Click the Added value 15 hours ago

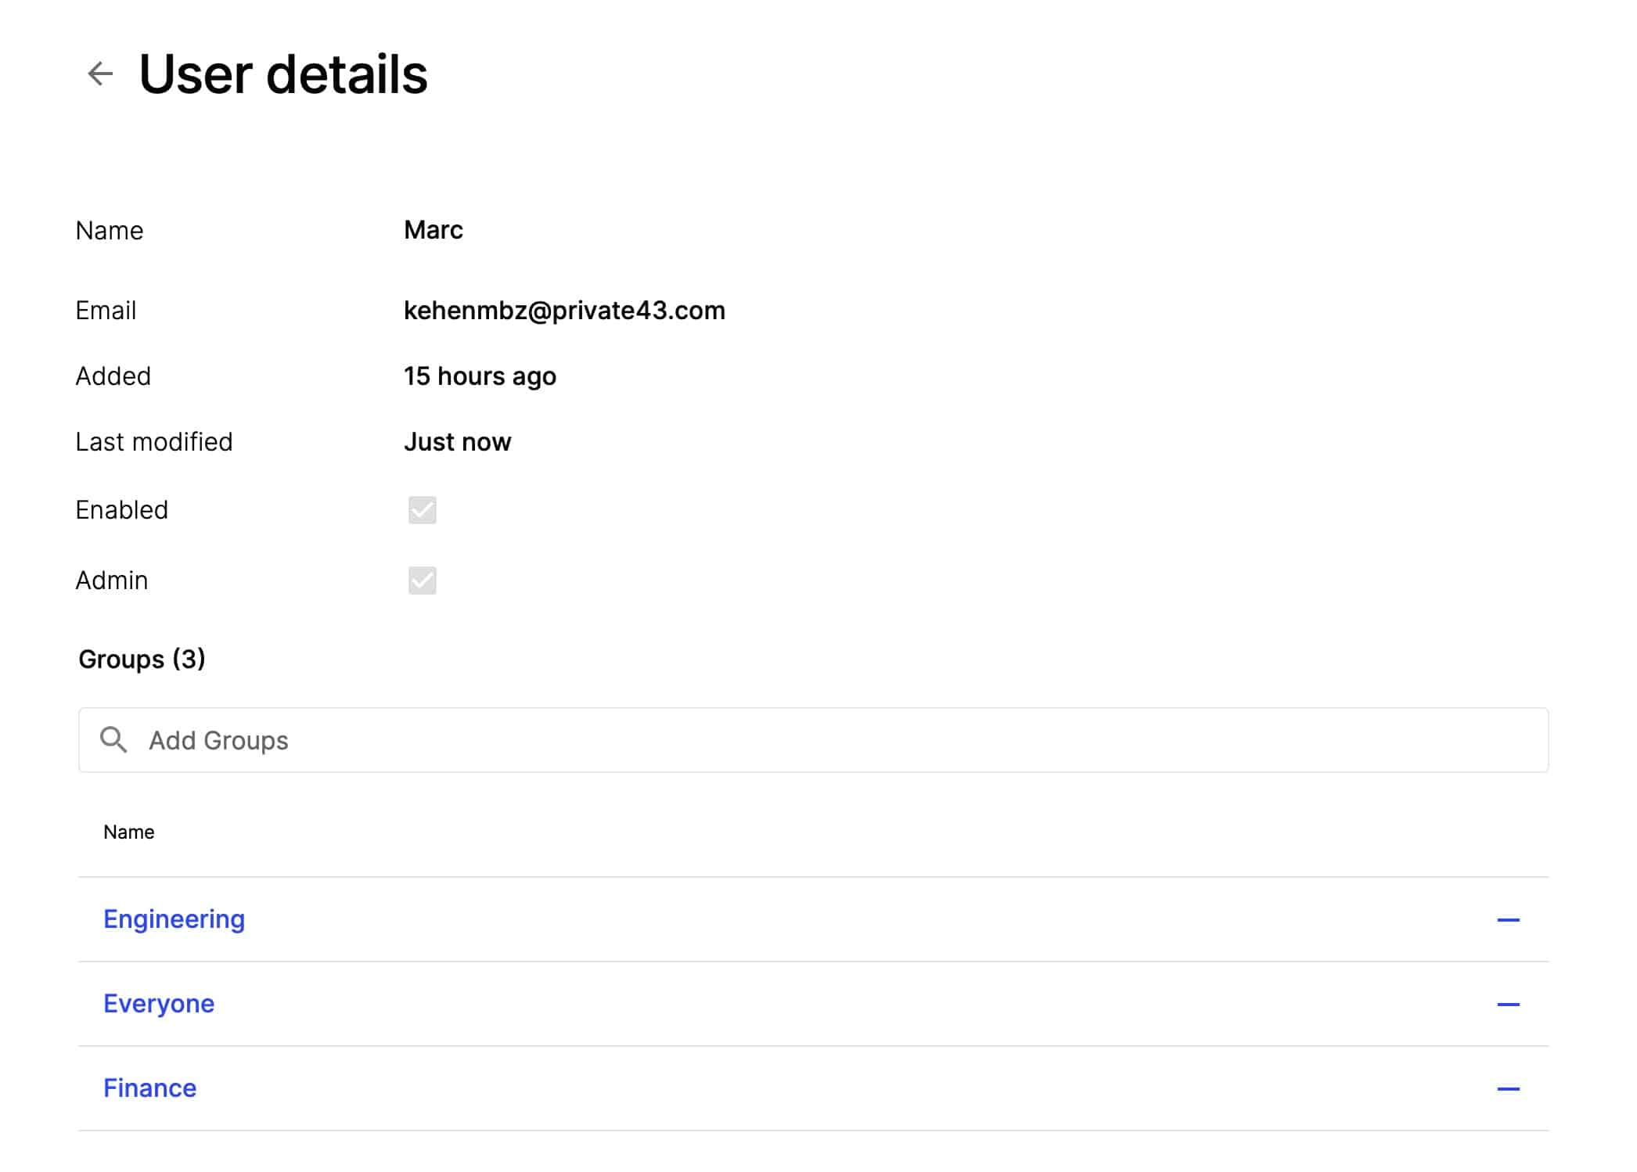[x=480, y=376]
